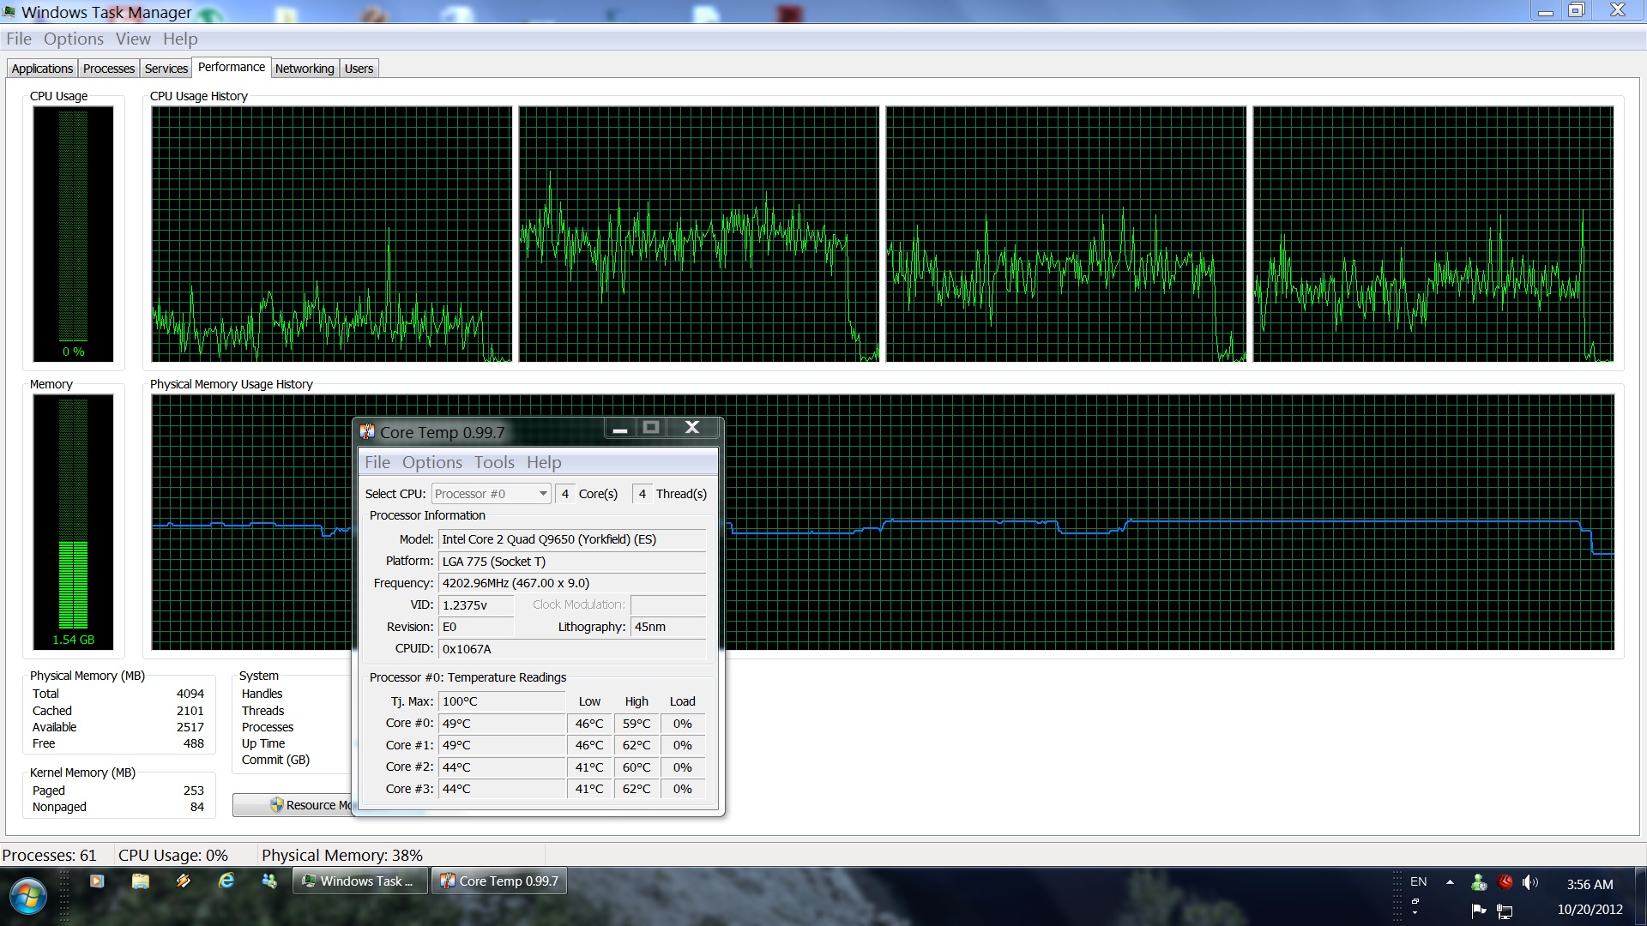1647x926 pixels.
Task: Click the clock showing 3:56 AM
Action: tap(1590, 884)
